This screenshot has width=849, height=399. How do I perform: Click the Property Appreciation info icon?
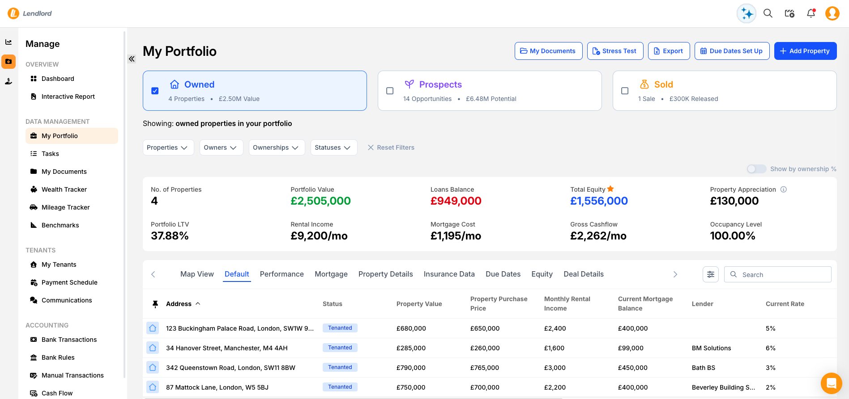(784, 189)
